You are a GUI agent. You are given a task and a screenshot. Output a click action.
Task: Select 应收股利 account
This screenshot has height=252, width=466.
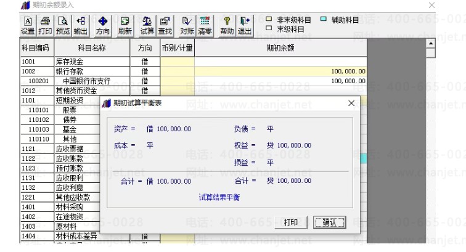(x=70, y=178)
